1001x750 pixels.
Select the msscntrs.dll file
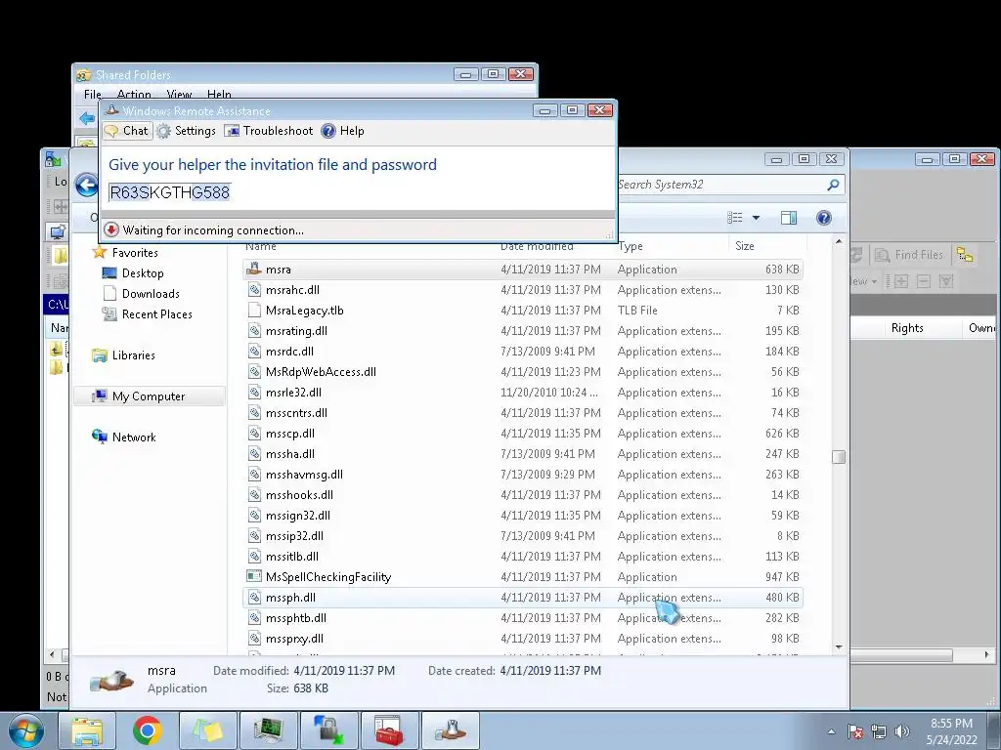pos(522,413)
